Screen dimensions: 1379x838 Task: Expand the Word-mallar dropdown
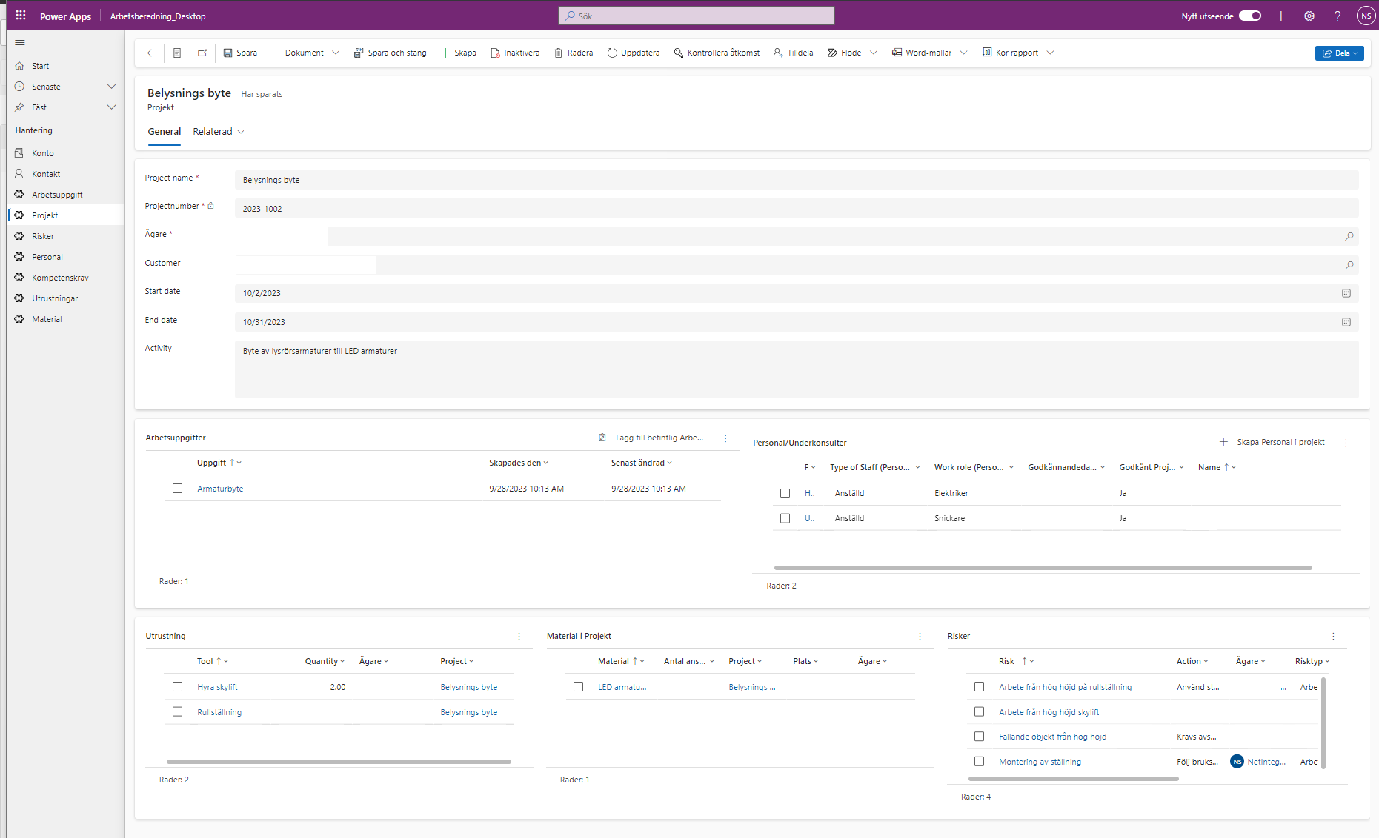[x=963, y=53]
